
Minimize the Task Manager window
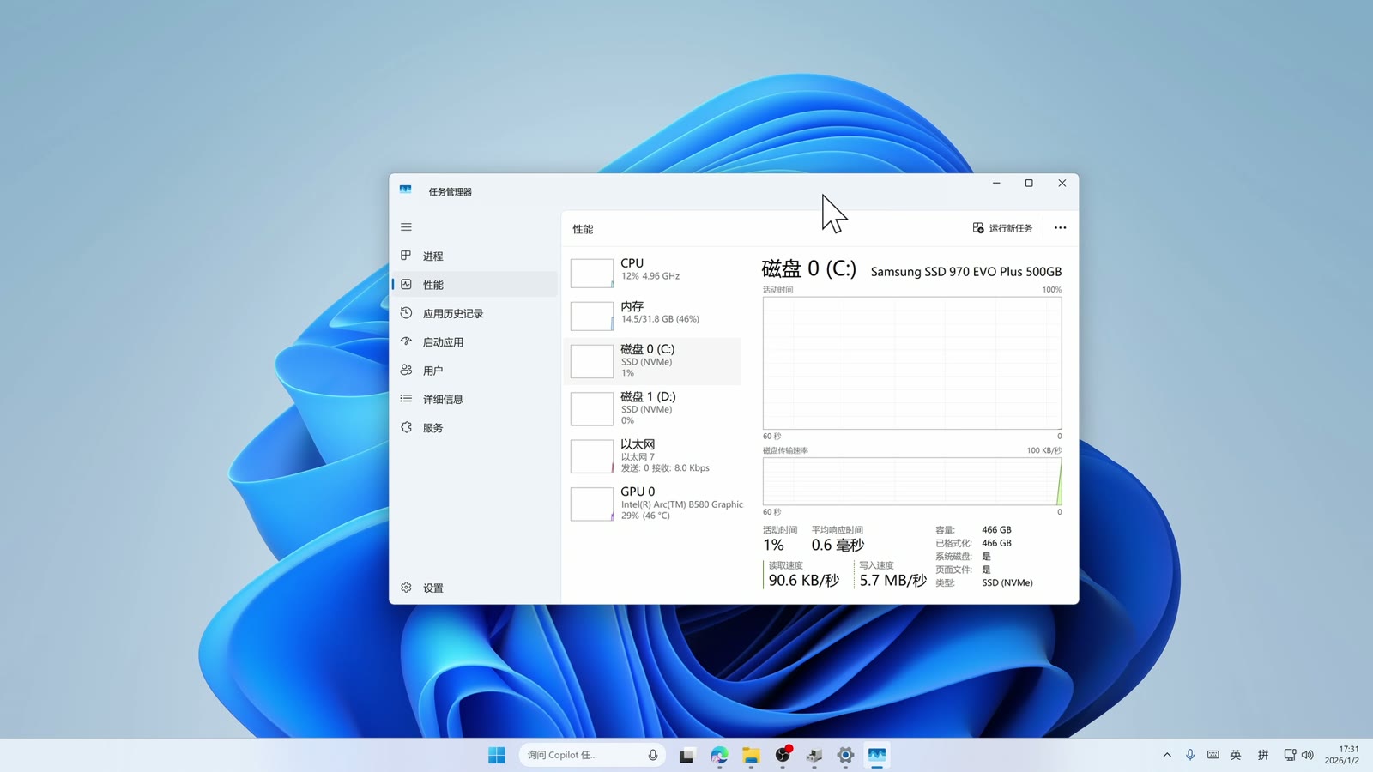[x=996, y=183]
